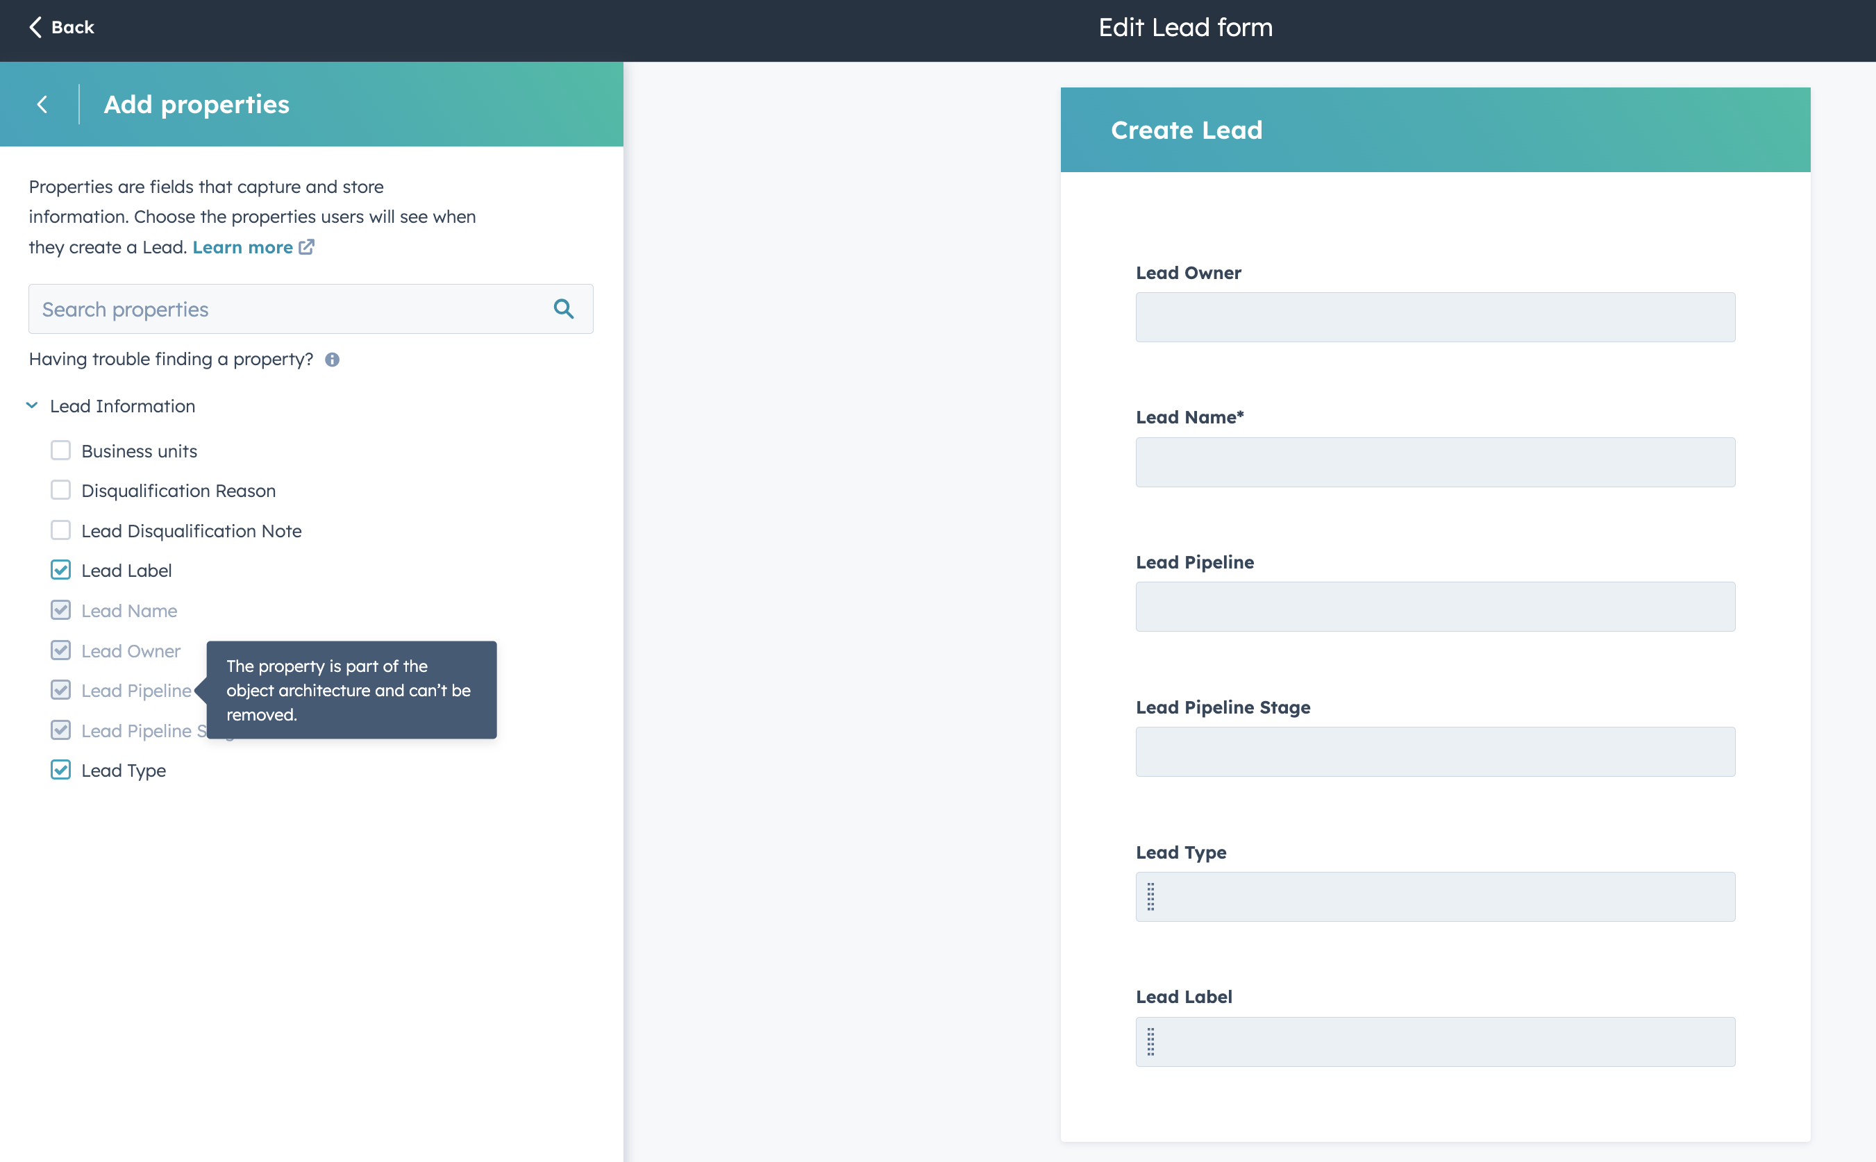Viewport: 1876px width, 1162px height.
Task: Enable the Business units checkbox
Action: coord(60,451)
